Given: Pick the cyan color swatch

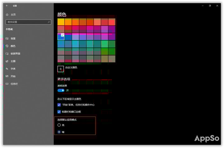Looking at the screenshot, I should tap(76, 44).
